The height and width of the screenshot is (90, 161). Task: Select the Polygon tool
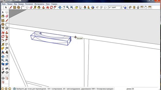pos(3,28)
